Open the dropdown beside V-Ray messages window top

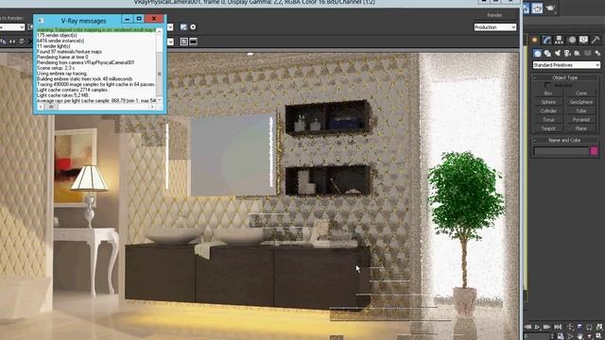(x=170, y=27)
